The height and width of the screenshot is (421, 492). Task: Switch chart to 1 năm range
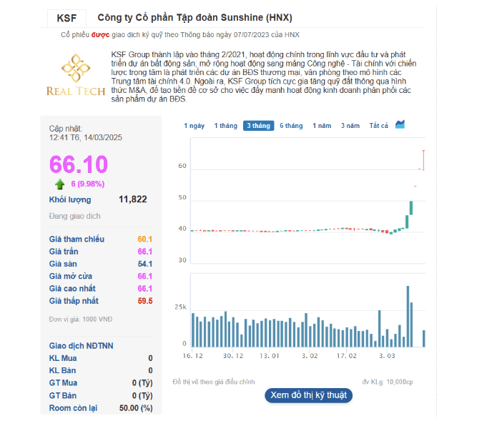tap(322, 126)
